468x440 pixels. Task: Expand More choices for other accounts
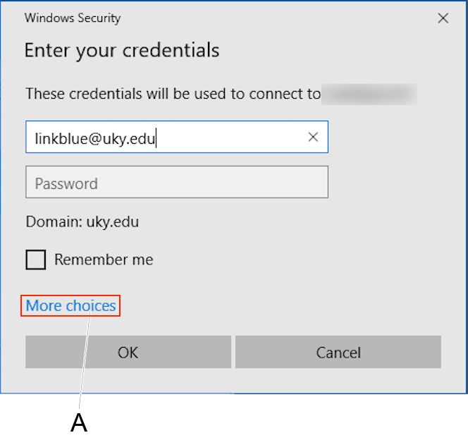(x=70, y=306)
